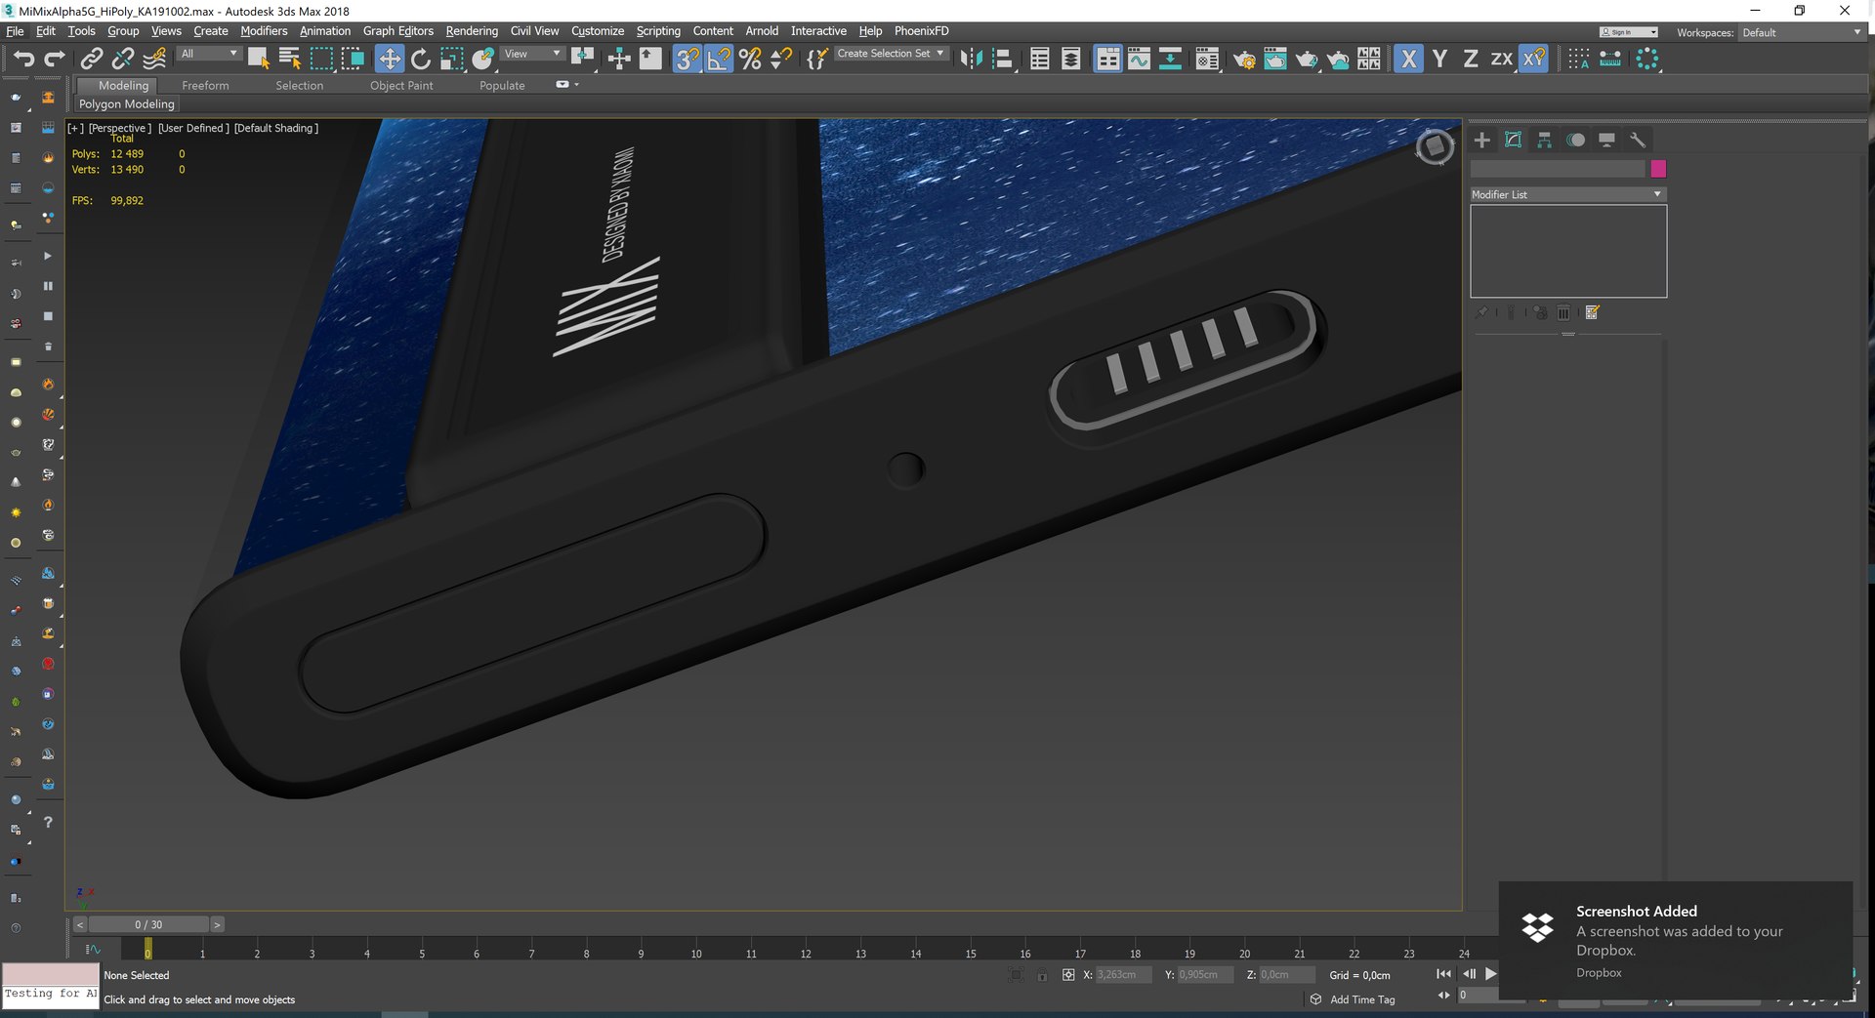
Task: Open the Create command panel tab
Action: [1482, 140]
